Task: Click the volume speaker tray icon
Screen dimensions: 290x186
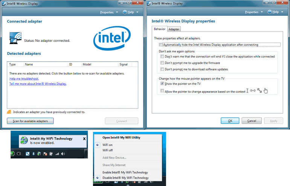Action: point(63,154)
